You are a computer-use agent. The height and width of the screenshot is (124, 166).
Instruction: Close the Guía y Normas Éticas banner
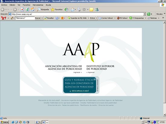click(95, 79)
